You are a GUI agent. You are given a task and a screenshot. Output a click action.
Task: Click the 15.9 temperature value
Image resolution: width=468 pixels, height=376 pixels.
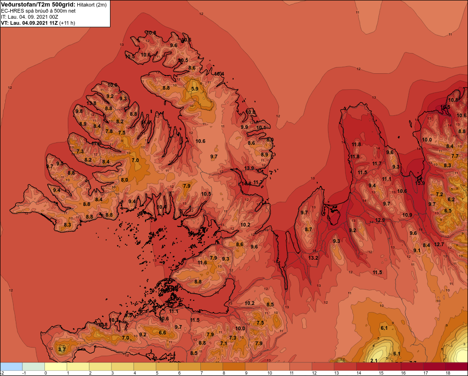(x=420, y=183)
